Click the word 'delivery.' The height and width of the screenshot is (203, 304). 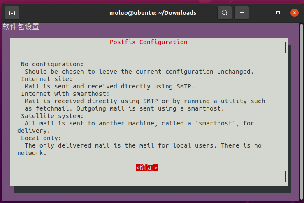pos(34,131)
